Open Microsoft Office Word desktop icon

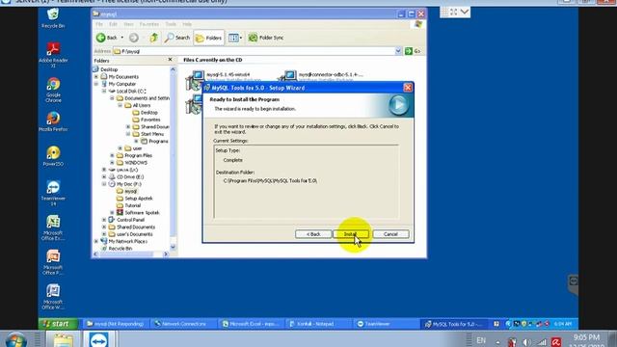tap(53, 297)
